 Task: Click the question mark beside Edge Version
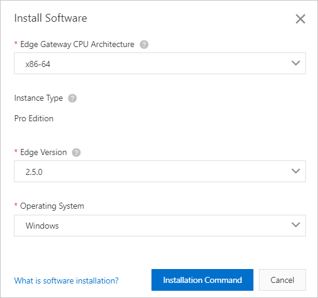pos(76,153)
